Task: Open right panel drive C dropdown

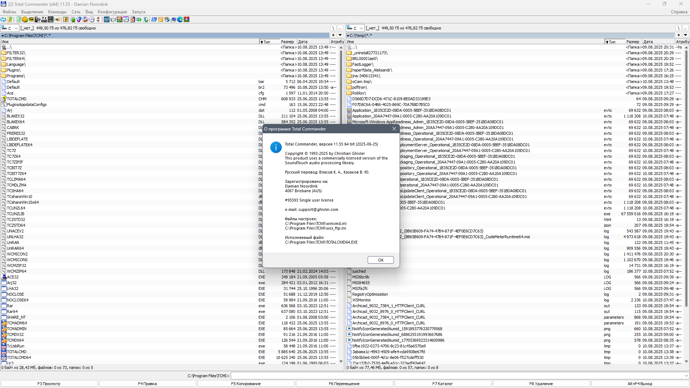Action: click(355, 28)
